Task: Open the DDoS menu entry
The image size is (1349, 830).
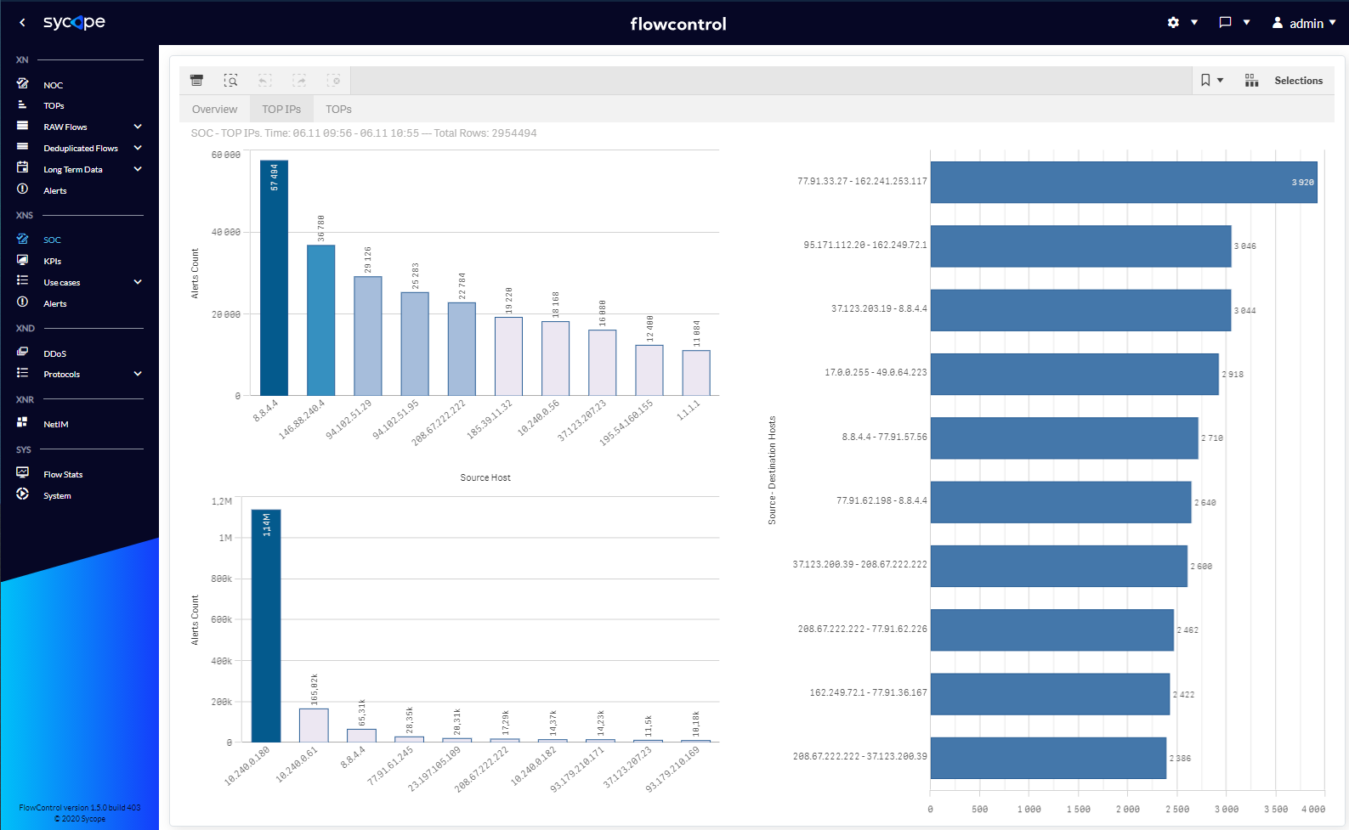Action: pyautogui.click(x=55, y=353)
